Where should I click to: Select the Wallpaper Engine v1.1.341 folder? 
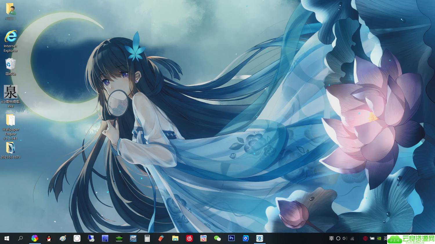pos(10,120)
